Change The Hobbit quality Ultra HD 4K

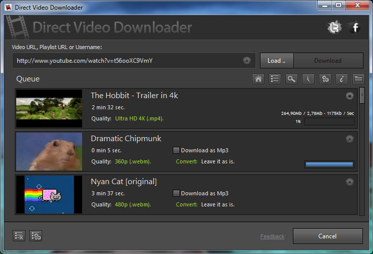coord(139,118)
